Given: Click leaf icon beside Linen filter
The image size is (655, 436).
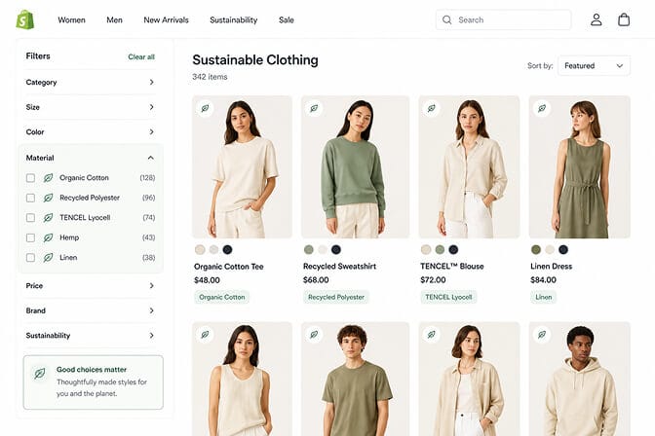Looking at the screenshot, I should [x=48, y=258].
